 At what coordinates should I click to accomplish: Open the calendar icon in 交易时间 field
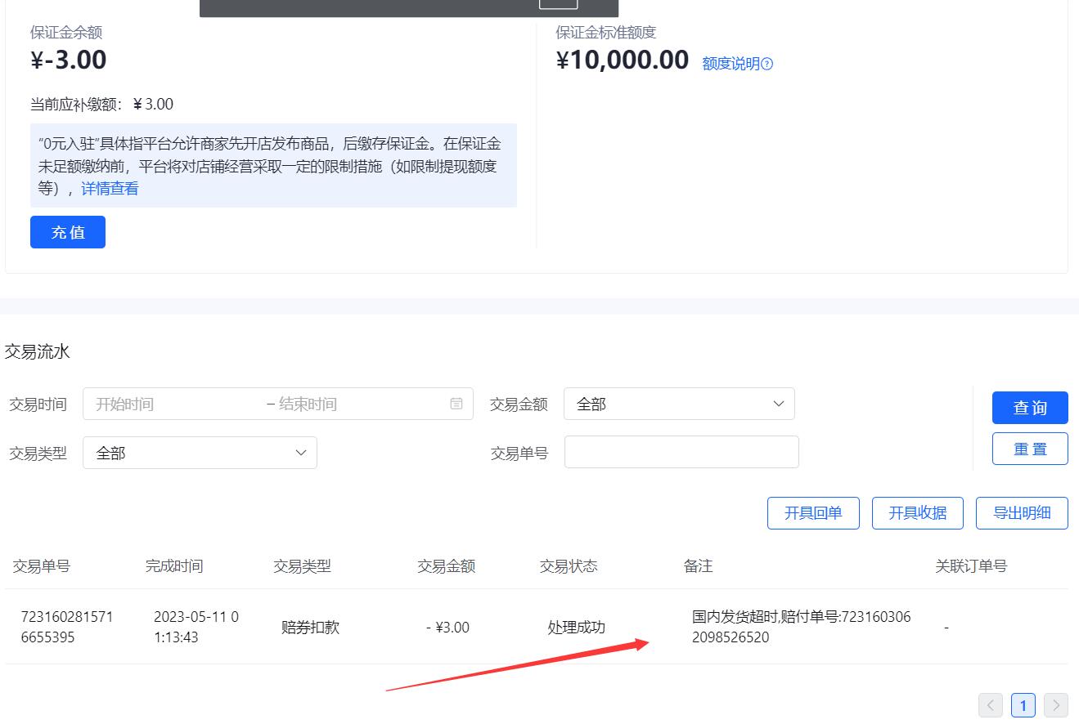point(456,403)
